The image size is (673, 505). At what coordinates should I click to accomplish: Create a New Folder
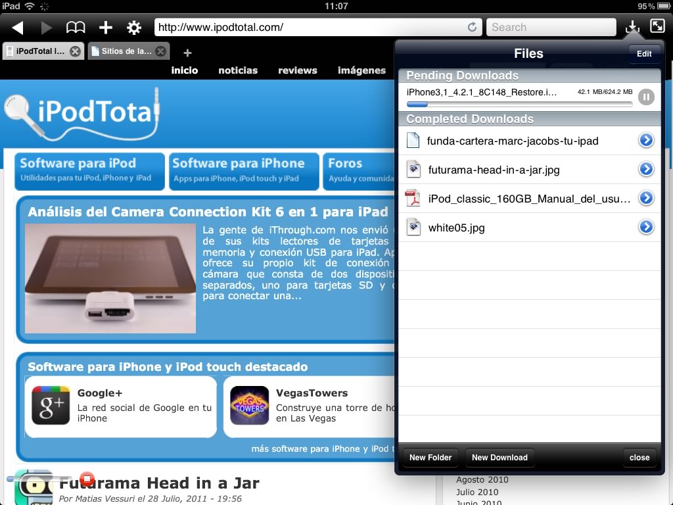[x=430, y=458]
